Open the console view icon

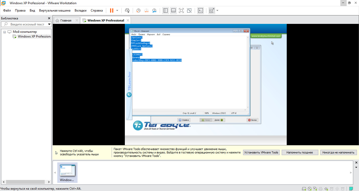click(x=201, y=10)
